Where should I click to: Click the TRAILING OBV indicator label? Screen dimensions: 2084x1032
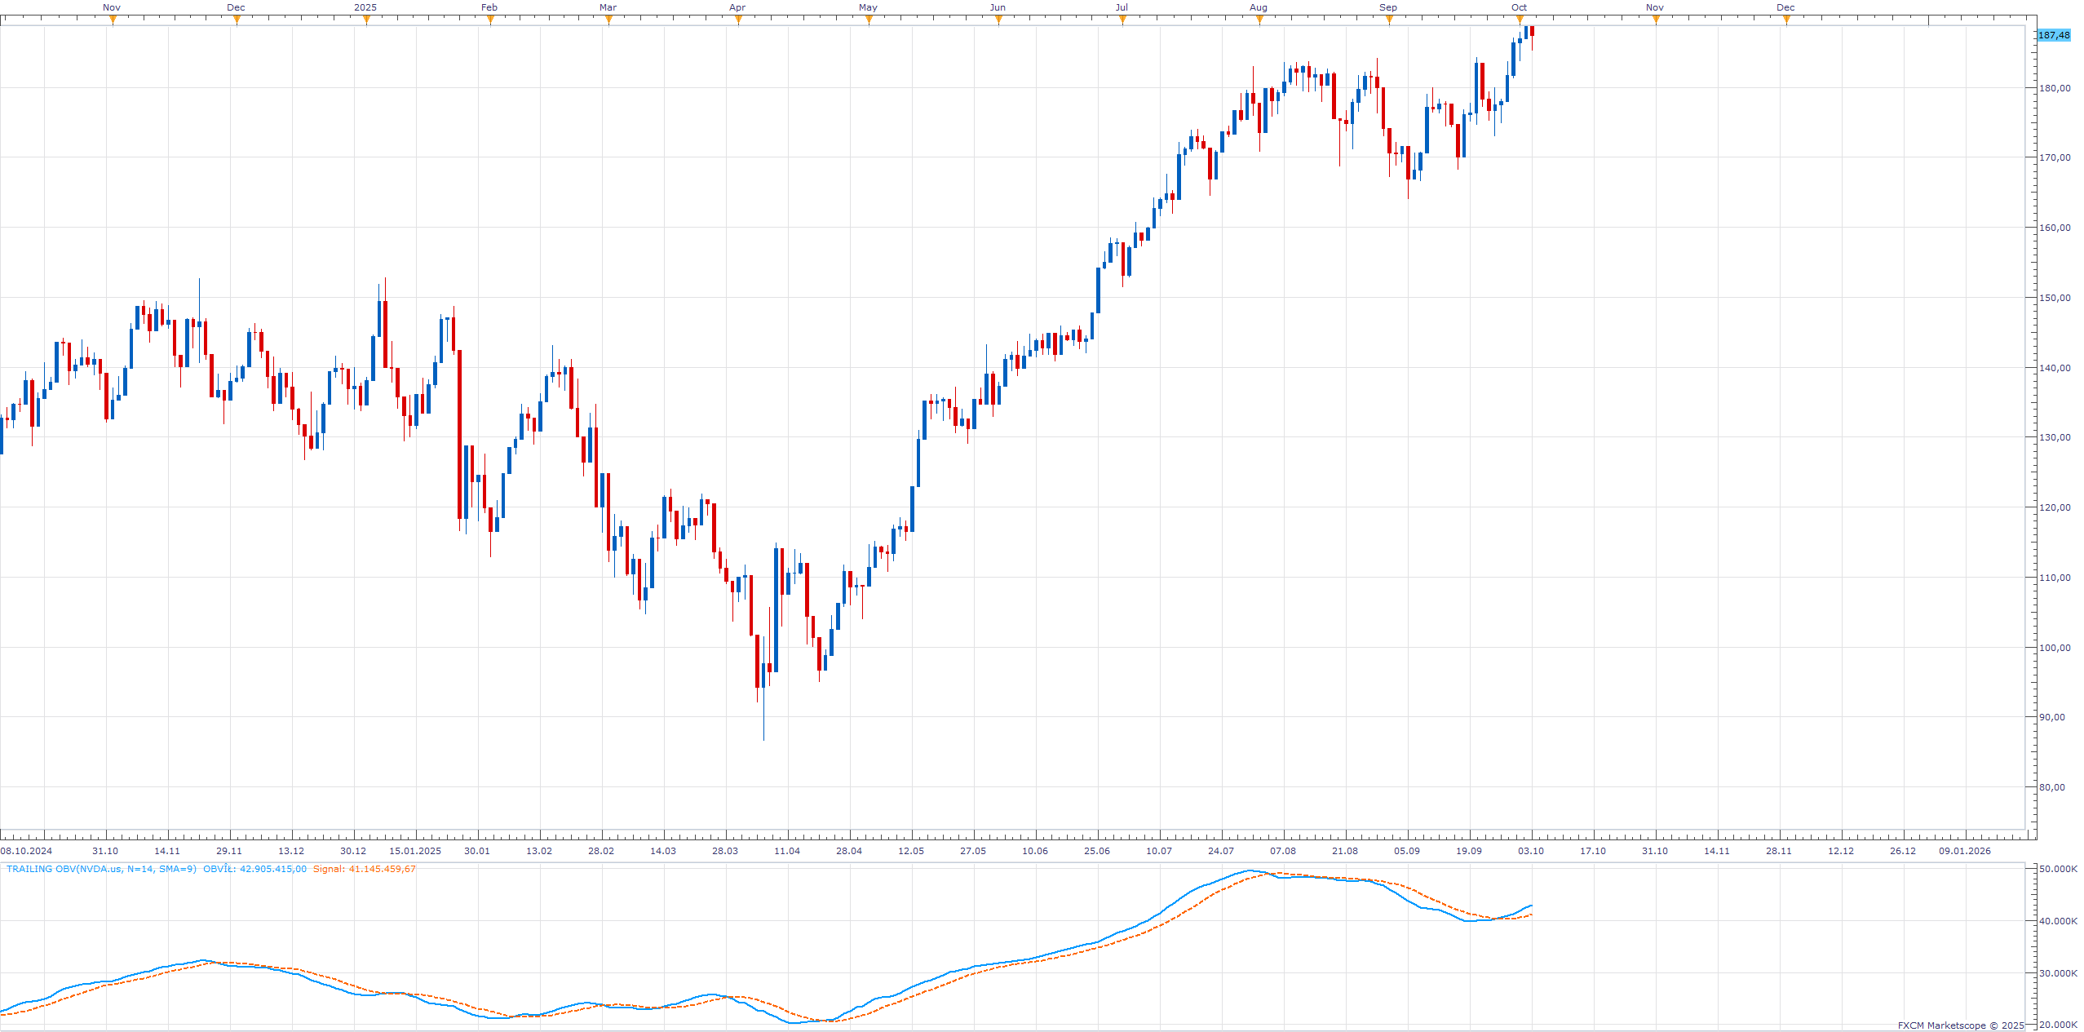tap(101, 869)
